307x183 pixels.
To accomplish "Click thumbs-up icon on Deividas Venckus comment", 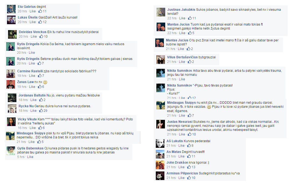I will (41, 36).
